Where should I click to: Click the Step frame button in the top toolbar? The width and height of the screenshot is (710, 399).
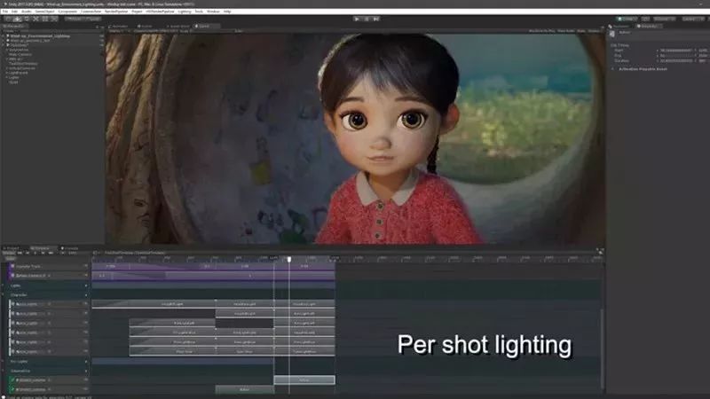click(x=375, y=19)
